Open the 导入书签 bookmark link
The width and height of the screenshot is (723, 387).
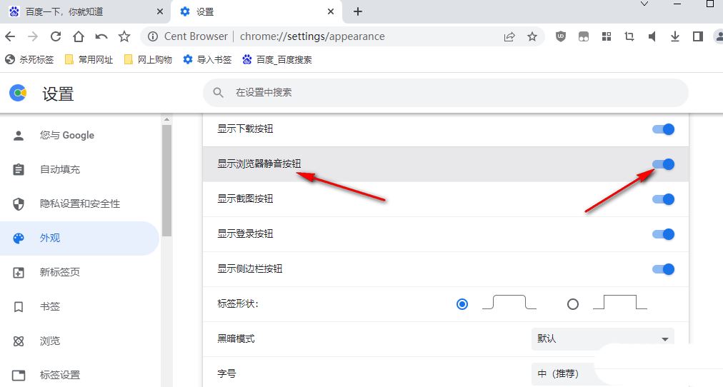tap(207, 59)
